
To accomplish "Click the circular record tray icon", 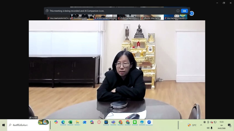I will [204, 122].
